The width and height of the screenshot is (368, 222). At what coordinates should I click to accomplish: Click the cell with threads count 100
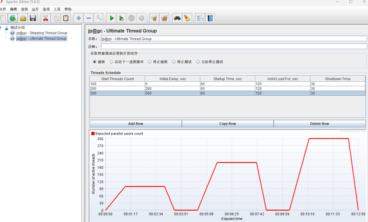pyautogui.click(x=117, y=84)
